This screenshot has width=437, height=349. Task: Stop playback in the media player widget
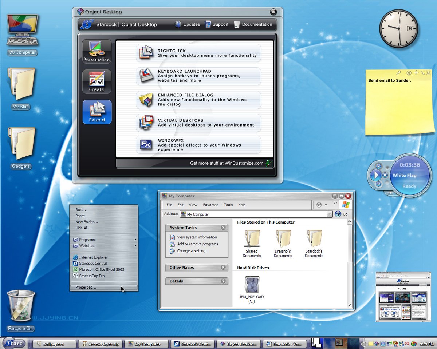[385, 175]
